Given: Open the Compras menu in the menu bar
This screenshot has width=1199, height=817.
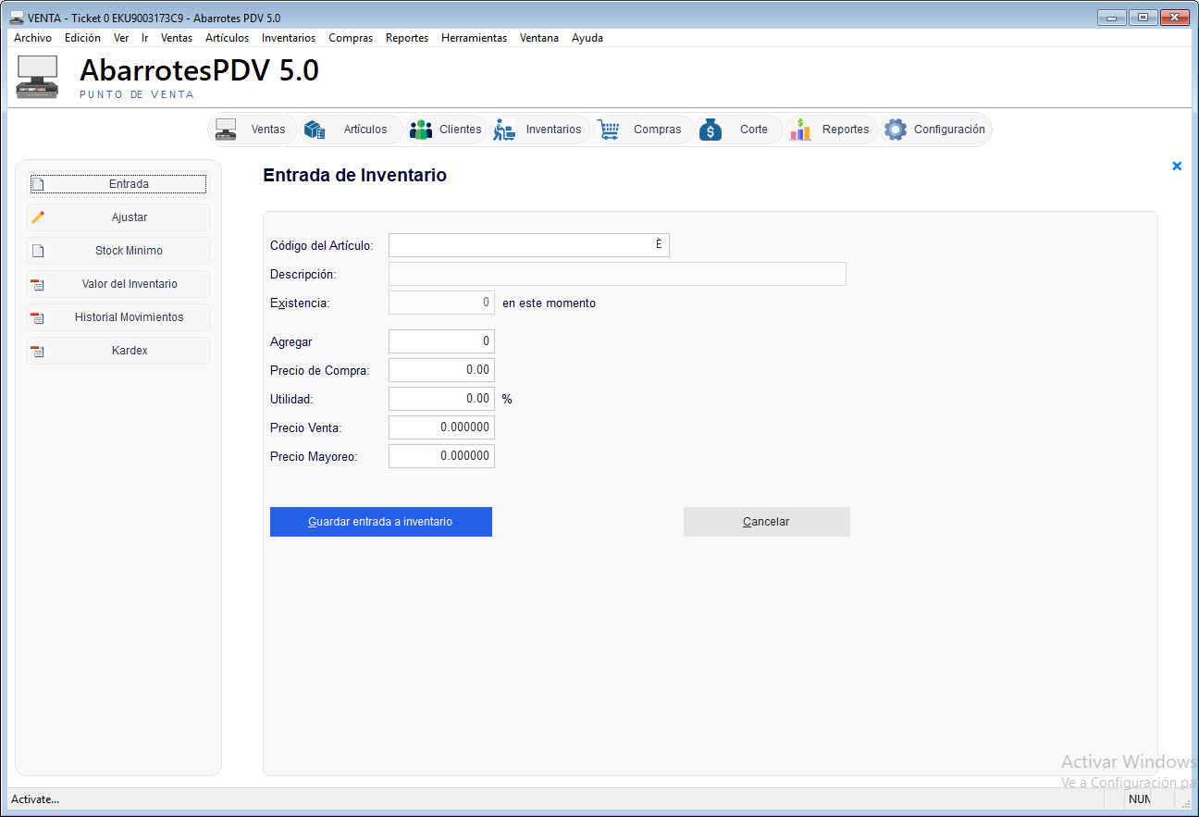Looking at the screenshot, I should 351,38.
